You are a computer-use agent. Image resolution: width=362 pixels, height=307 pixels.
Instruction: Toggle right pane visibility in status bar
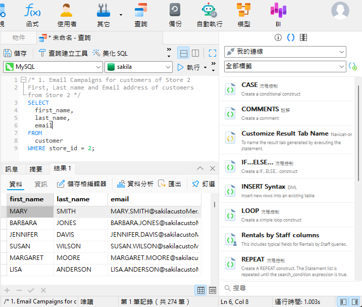354,301
